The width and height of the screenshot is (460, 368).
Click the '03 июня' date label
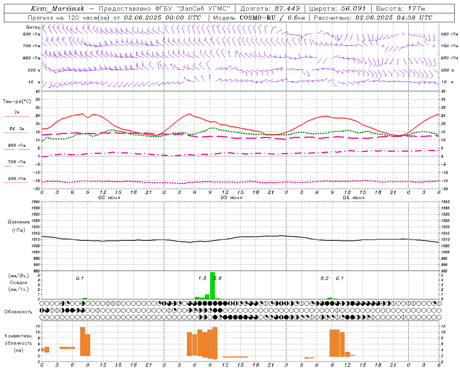click(x=231, y=198)
